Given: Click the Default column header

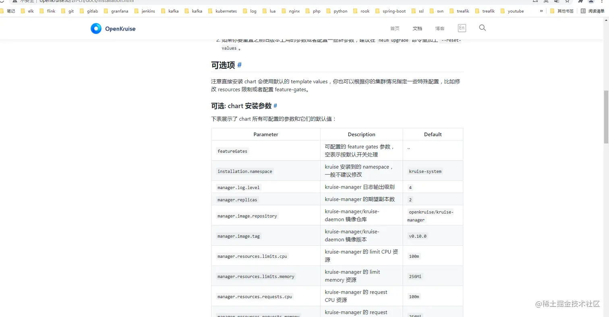Looking at the screenshot, I should [433, 134].
